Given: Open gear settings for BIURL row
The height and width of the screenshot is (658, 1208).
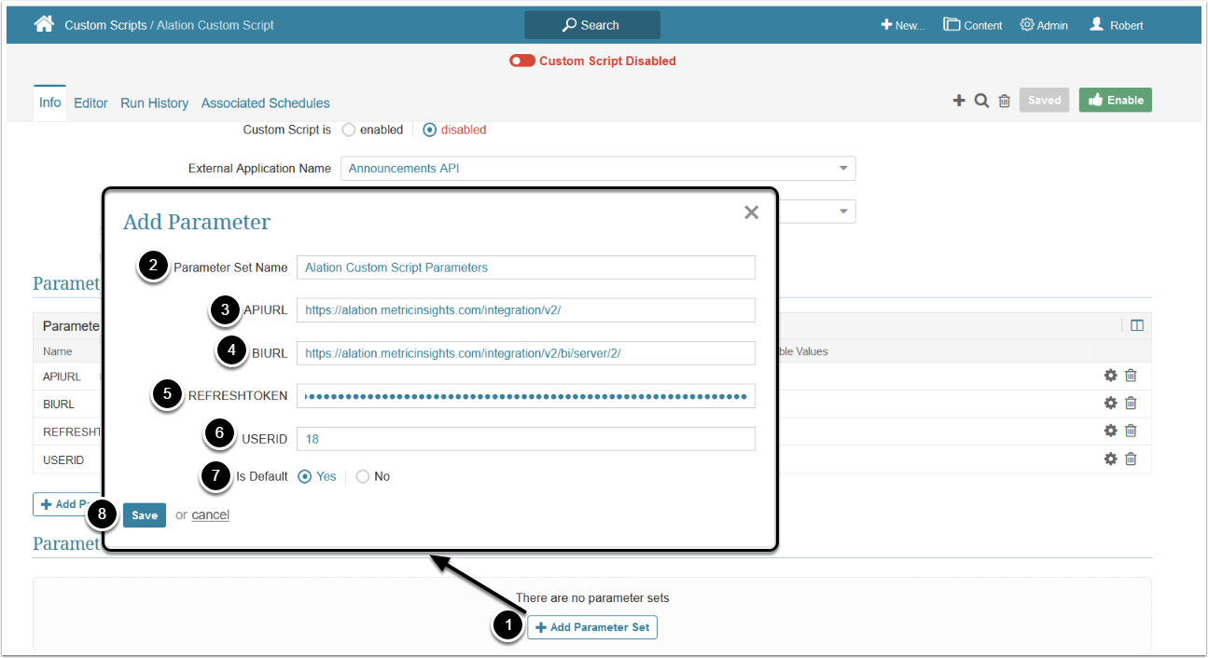Looking at the screenshot, I should 1110,404.
